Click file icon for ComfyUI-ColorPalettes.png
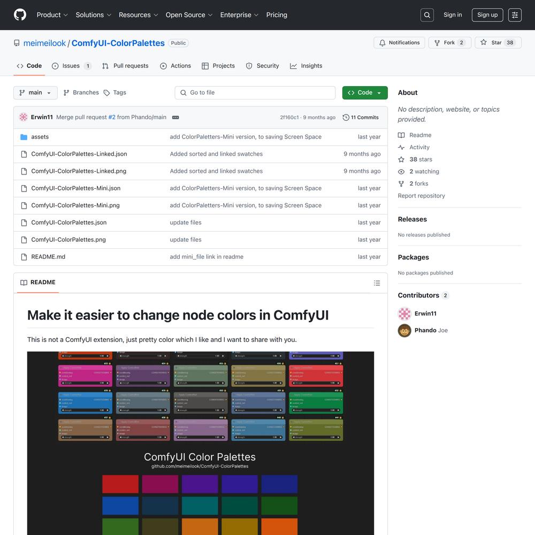The height and width of the screenshot is (535, 535). click(x=24, y=240)
